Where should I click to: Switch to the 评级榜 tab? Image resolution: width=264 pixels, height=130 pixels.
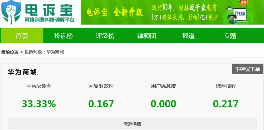coord(105,36)
